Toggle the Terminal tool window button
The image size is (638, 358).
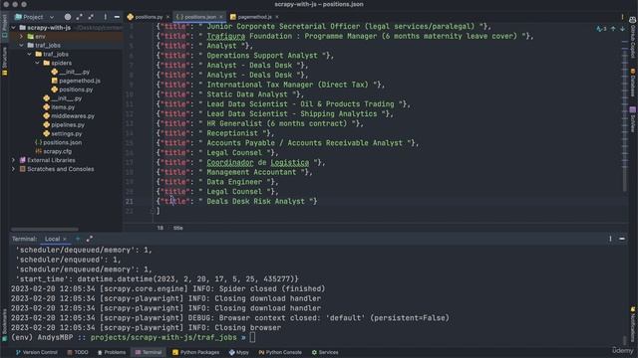[149, 352]
